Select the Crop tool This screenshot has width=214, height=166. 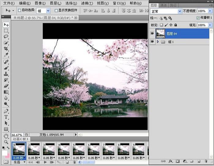(x=6, y=49)
